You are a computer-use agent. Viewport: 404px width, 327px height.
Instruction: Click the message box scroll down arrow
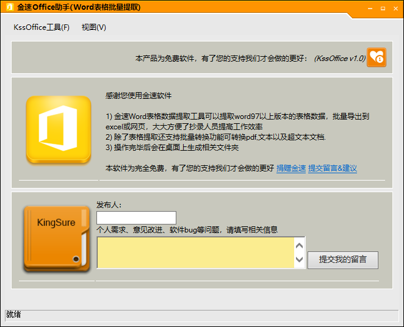point(299,259)
